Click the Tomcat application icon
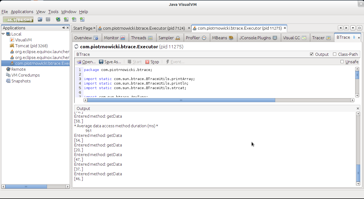364x199 pixels. coord(12,46)
